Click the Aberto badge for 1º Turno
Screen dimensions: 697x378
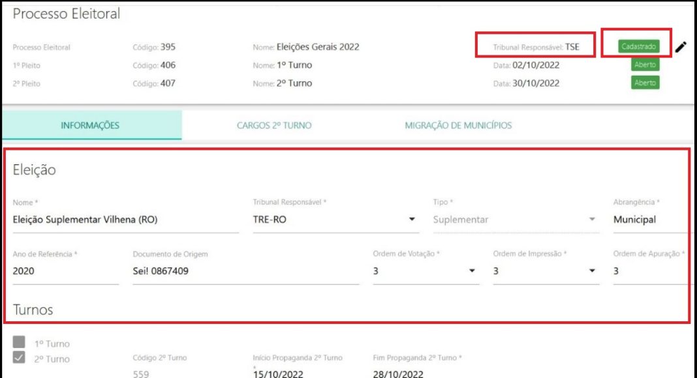point(645,65)
